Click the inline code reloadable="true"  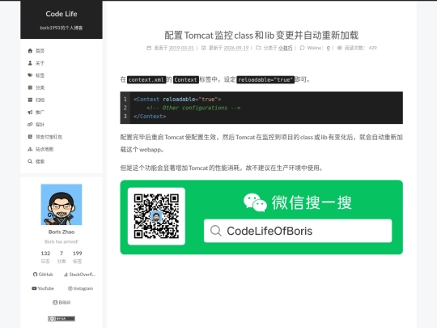pyautogui.click(x=265, y=79)
